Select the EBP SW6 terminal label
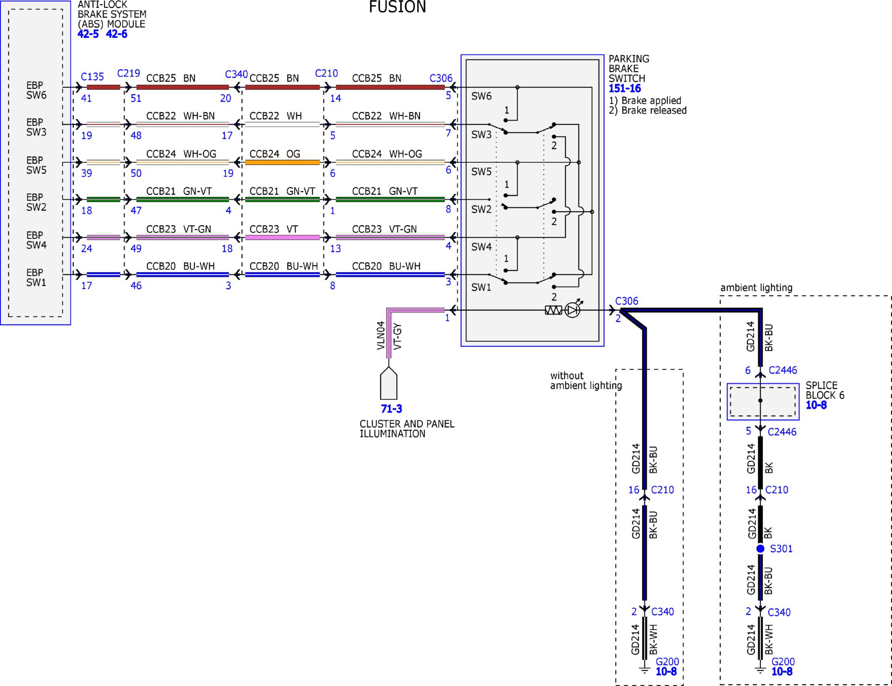The width and height of the screenshot is (892, 686). click(36, 90)
